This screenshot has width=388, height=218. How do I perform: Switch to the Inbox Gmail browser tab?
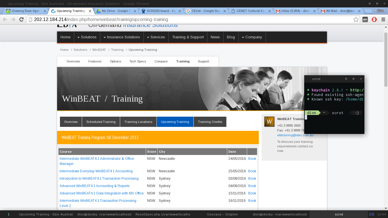296,11
